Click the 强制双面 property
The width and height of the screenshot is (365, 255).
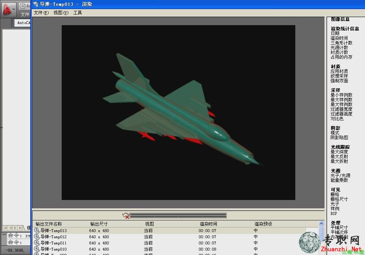tap(339, 81)
